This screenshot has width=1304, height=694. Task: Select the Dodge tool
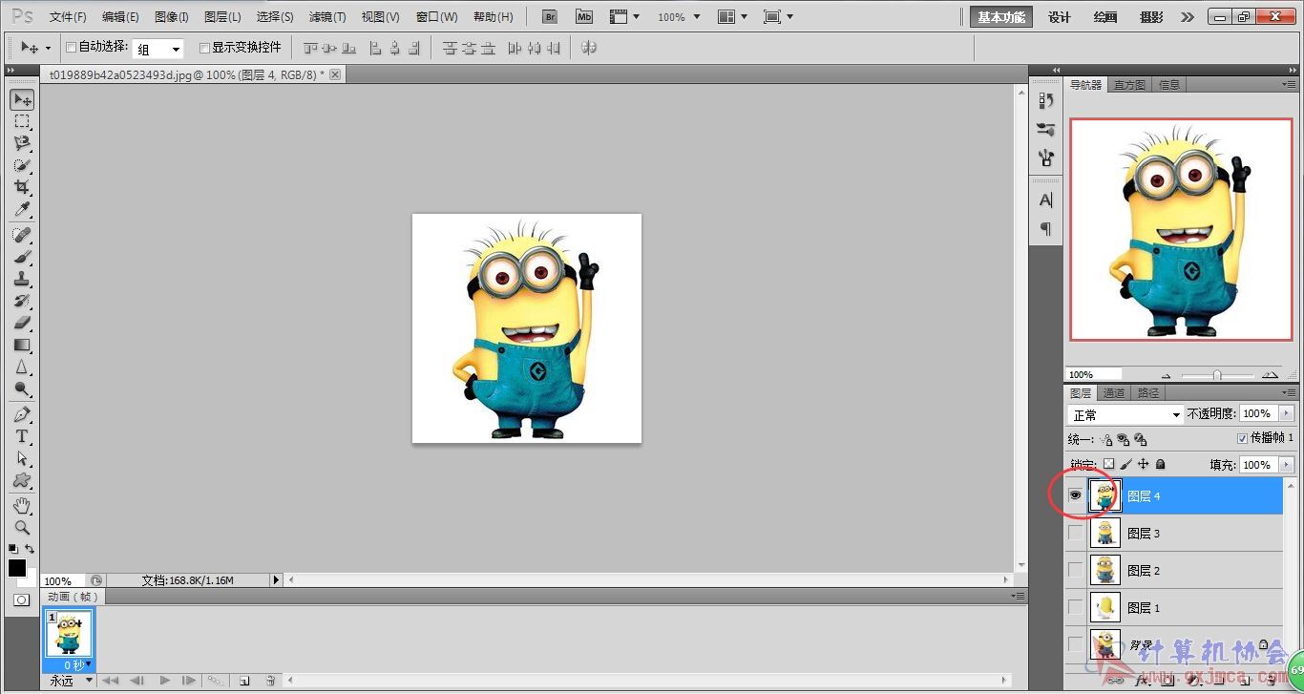pyautogui.click(x=22, y=389)
